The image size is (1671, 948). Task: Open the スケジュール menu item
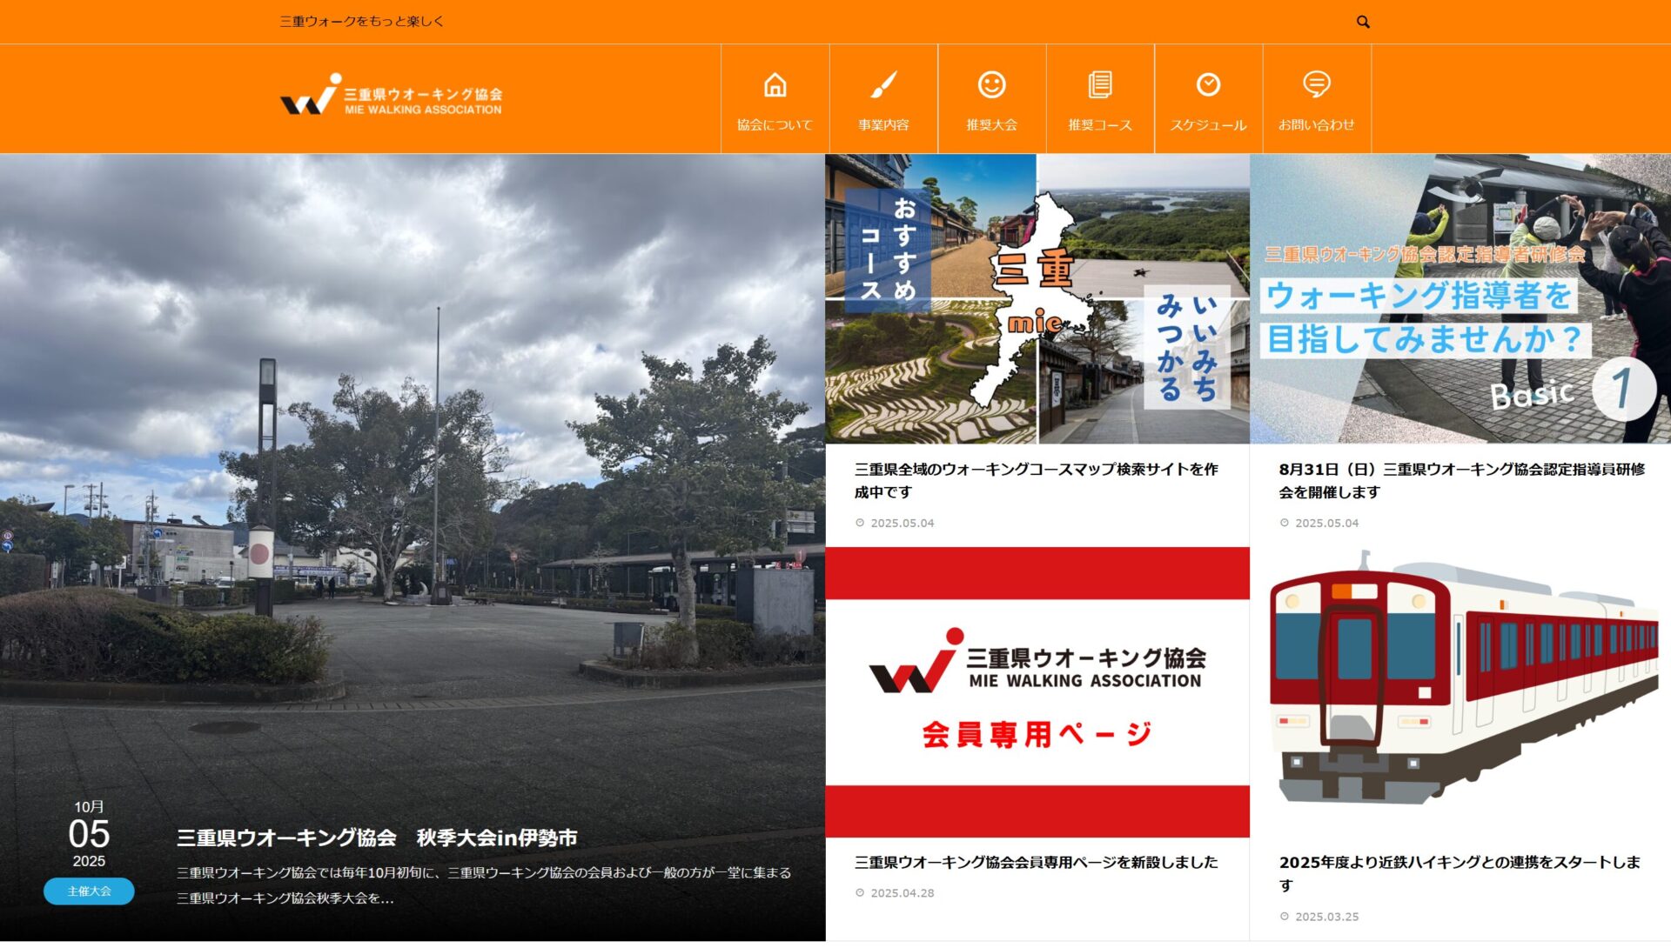[x=1208, y=99]
